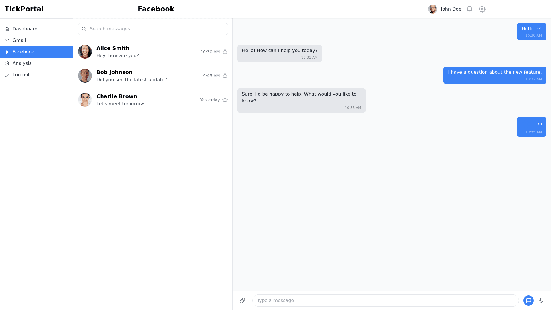The width and height of the screenshot is (551, 310).
Task: Log out from the sidebar
Action: click(21, 75)
